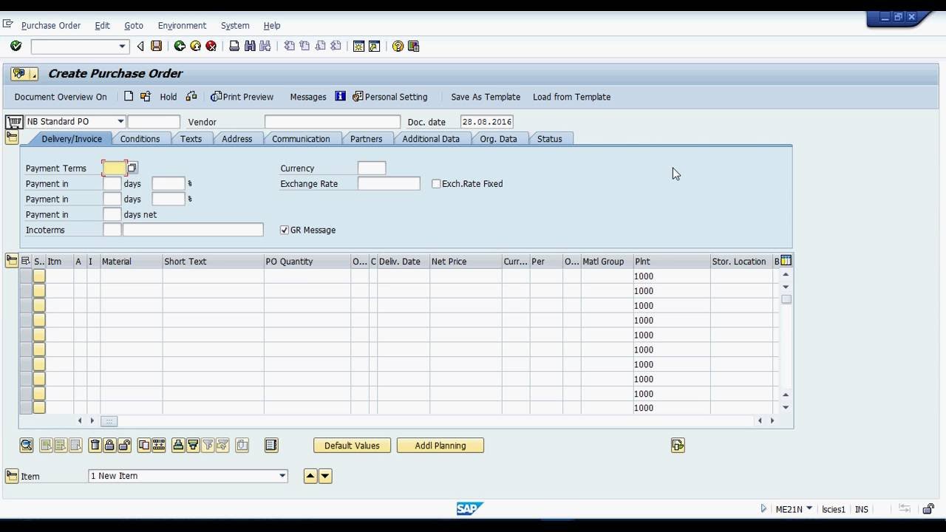Select the first item row in the grid
Screen dimensions: 946x532
(26, 276)
